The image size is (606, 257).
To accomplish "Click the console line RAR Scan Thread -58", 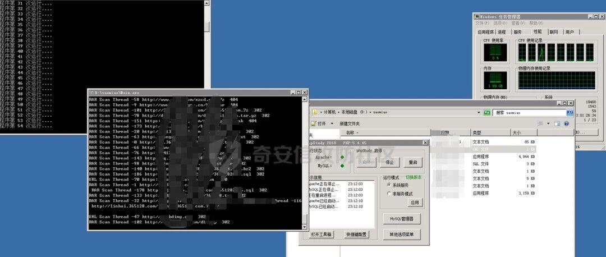I will pyautogui.click(x=163, y=99).
